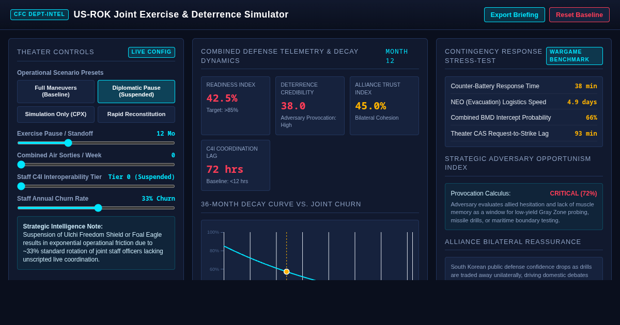Select Full Maneuvers (Baseline) preset

click(56, 91)
